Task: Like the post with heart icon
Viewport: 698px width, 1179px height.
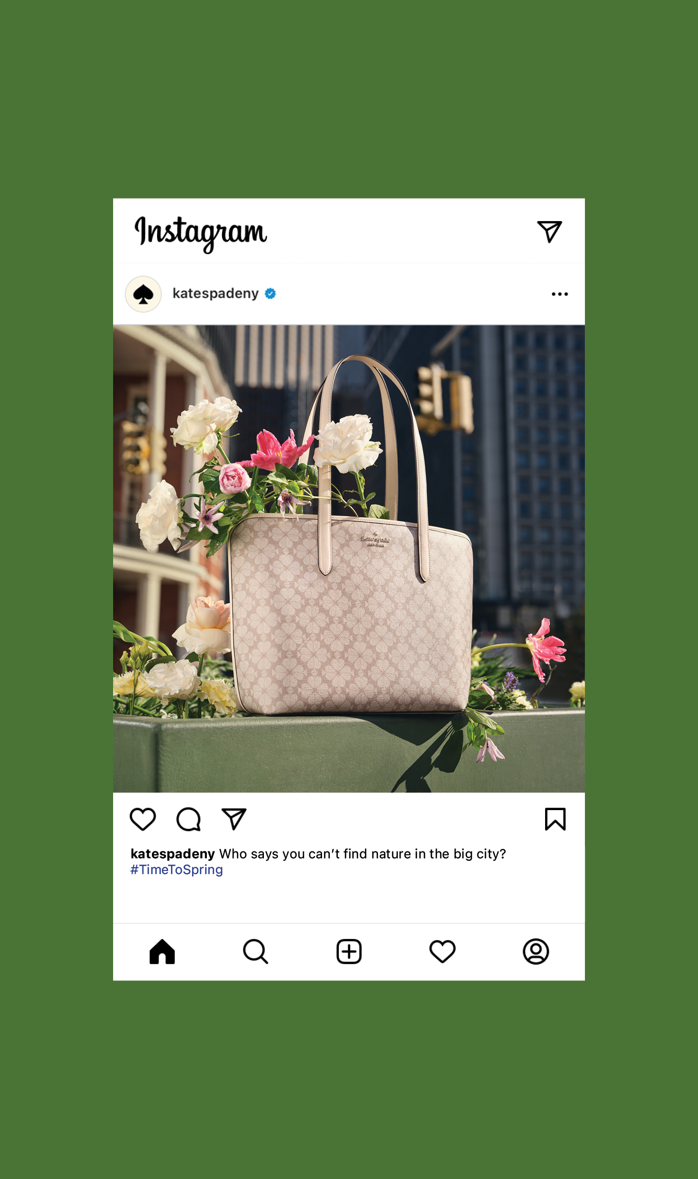Action: point(143,819)
